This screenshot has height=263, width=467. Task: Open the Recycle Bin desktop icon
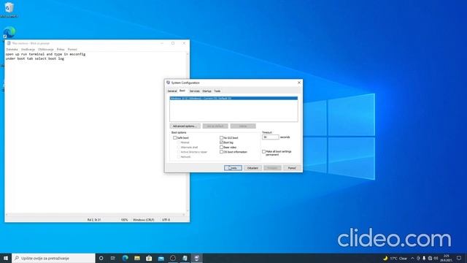pos(9,9)
